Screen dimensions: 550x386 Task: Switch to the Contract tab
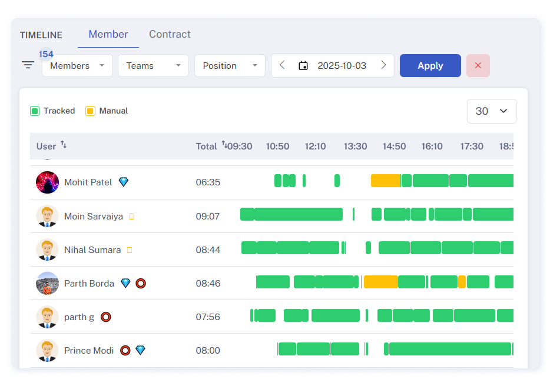(x=170, y=34)
